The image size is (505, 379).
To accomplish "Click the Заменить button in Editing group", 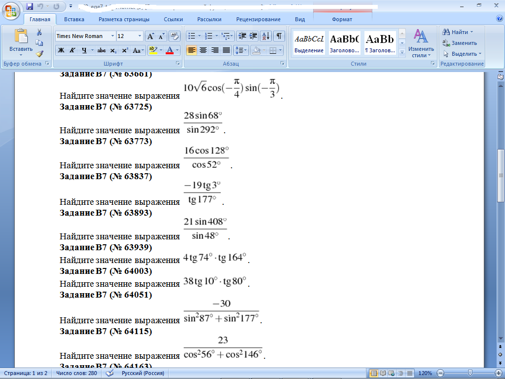I will (x=461, y=43).
